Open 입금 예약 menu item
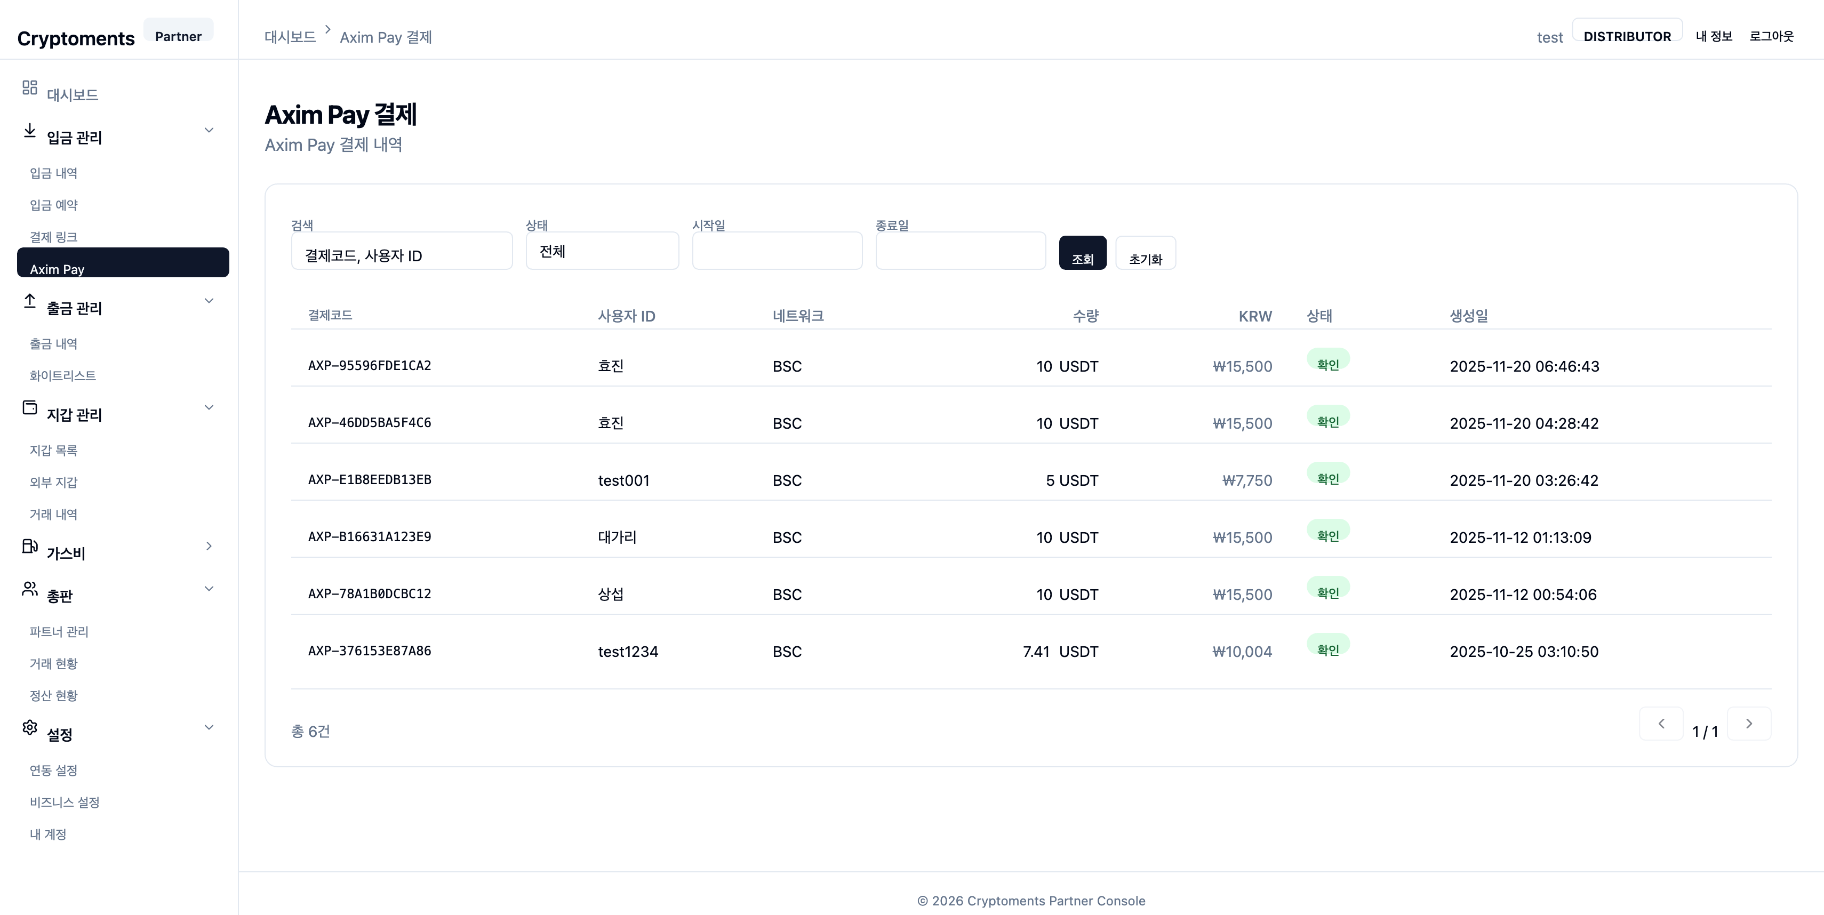Viewport: 1824px width, 915px height. coord(54,205)
